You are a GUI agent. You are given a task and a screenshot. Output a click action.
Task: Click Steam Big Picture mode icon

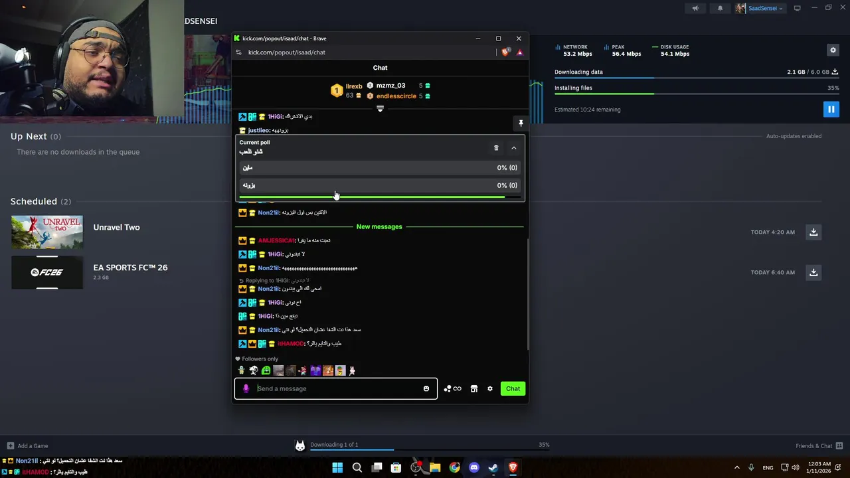[797, 9]
